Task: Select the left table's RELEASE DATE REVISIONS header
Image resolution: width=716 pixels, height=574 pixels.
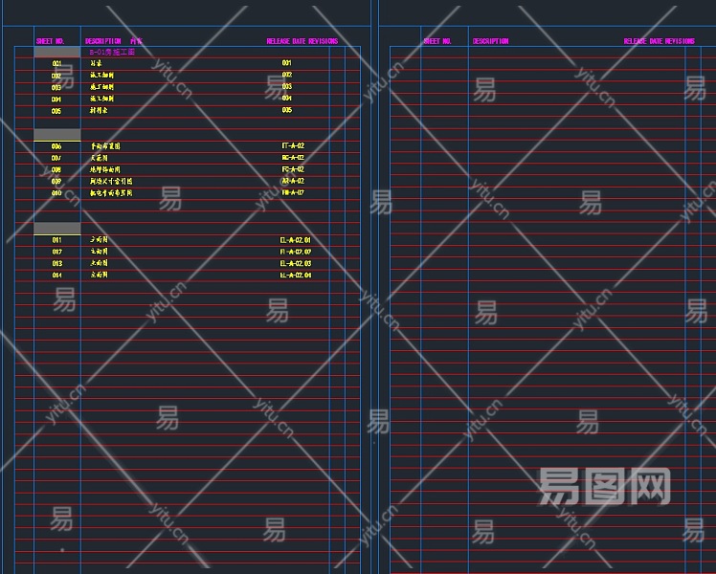Action: coord(302,41)
